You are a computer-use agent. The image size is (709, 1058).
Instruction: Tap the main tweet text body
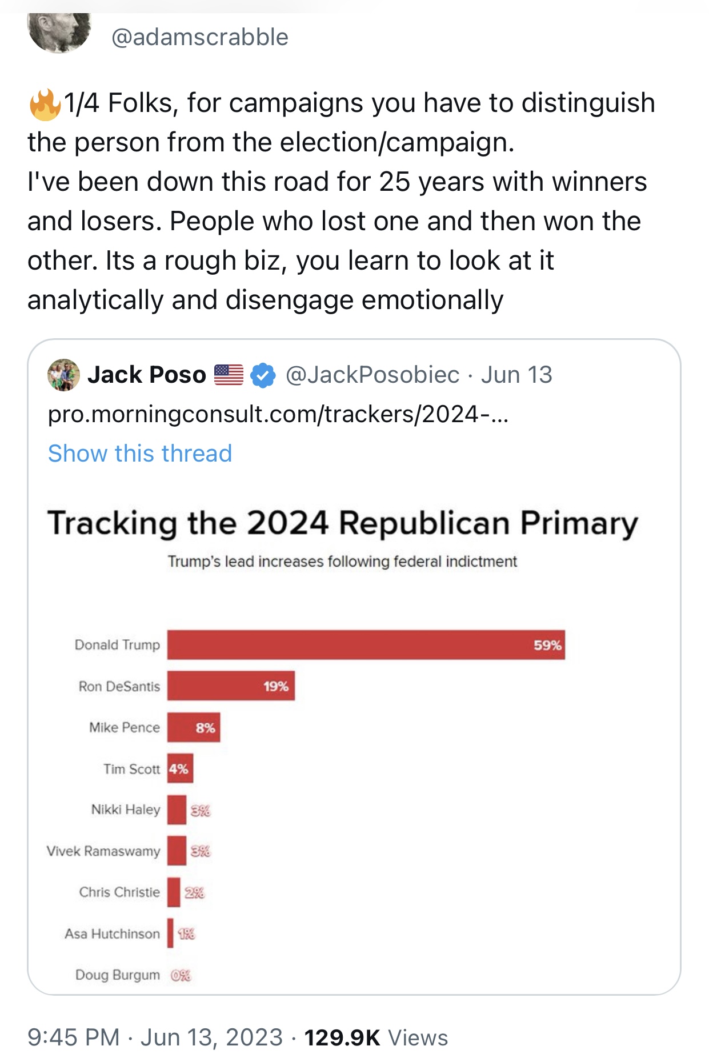[x=341, y=201]
